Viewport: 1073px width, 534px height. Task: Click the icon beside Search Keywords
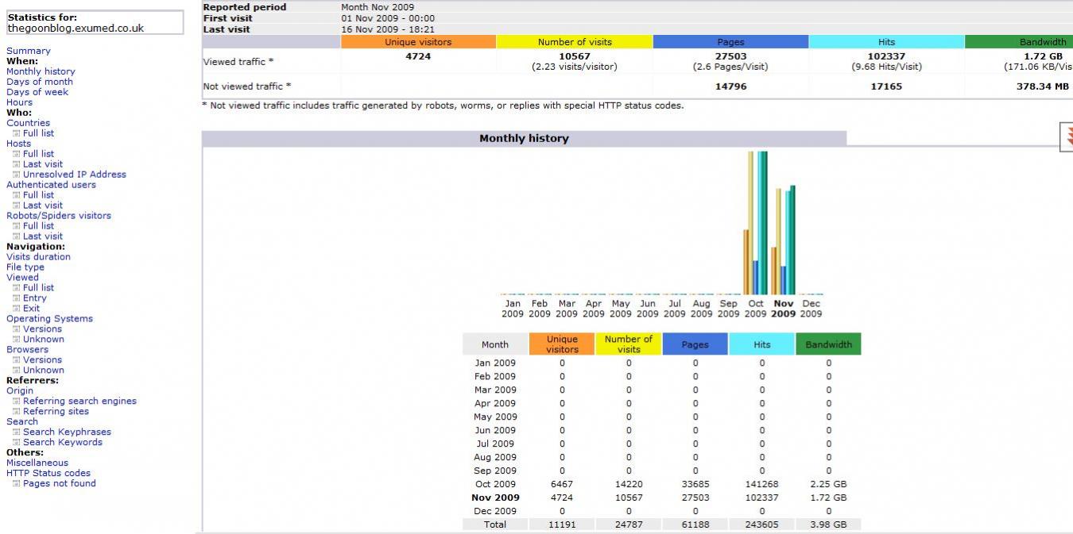pos(16,443)
